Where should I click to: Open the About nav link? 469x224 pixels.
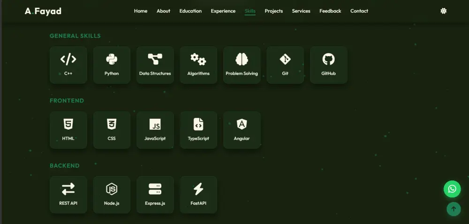tap(163, 11)
